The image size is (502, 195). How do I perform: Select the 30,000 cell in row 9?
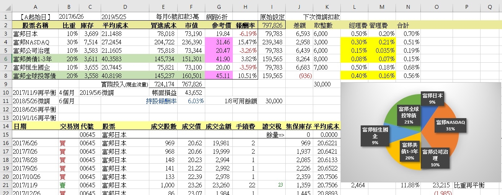pyautogui.click(x=327, y=84)
